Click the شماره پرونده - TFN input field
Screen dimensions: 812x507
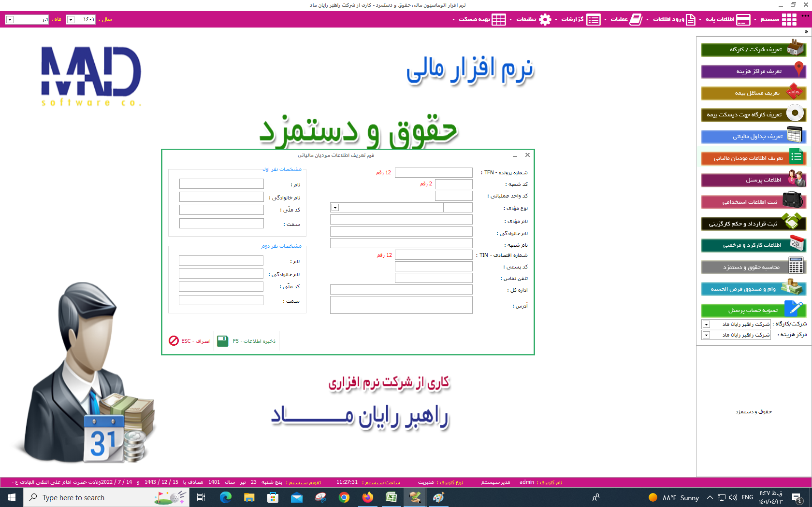[x=434, y=173]
